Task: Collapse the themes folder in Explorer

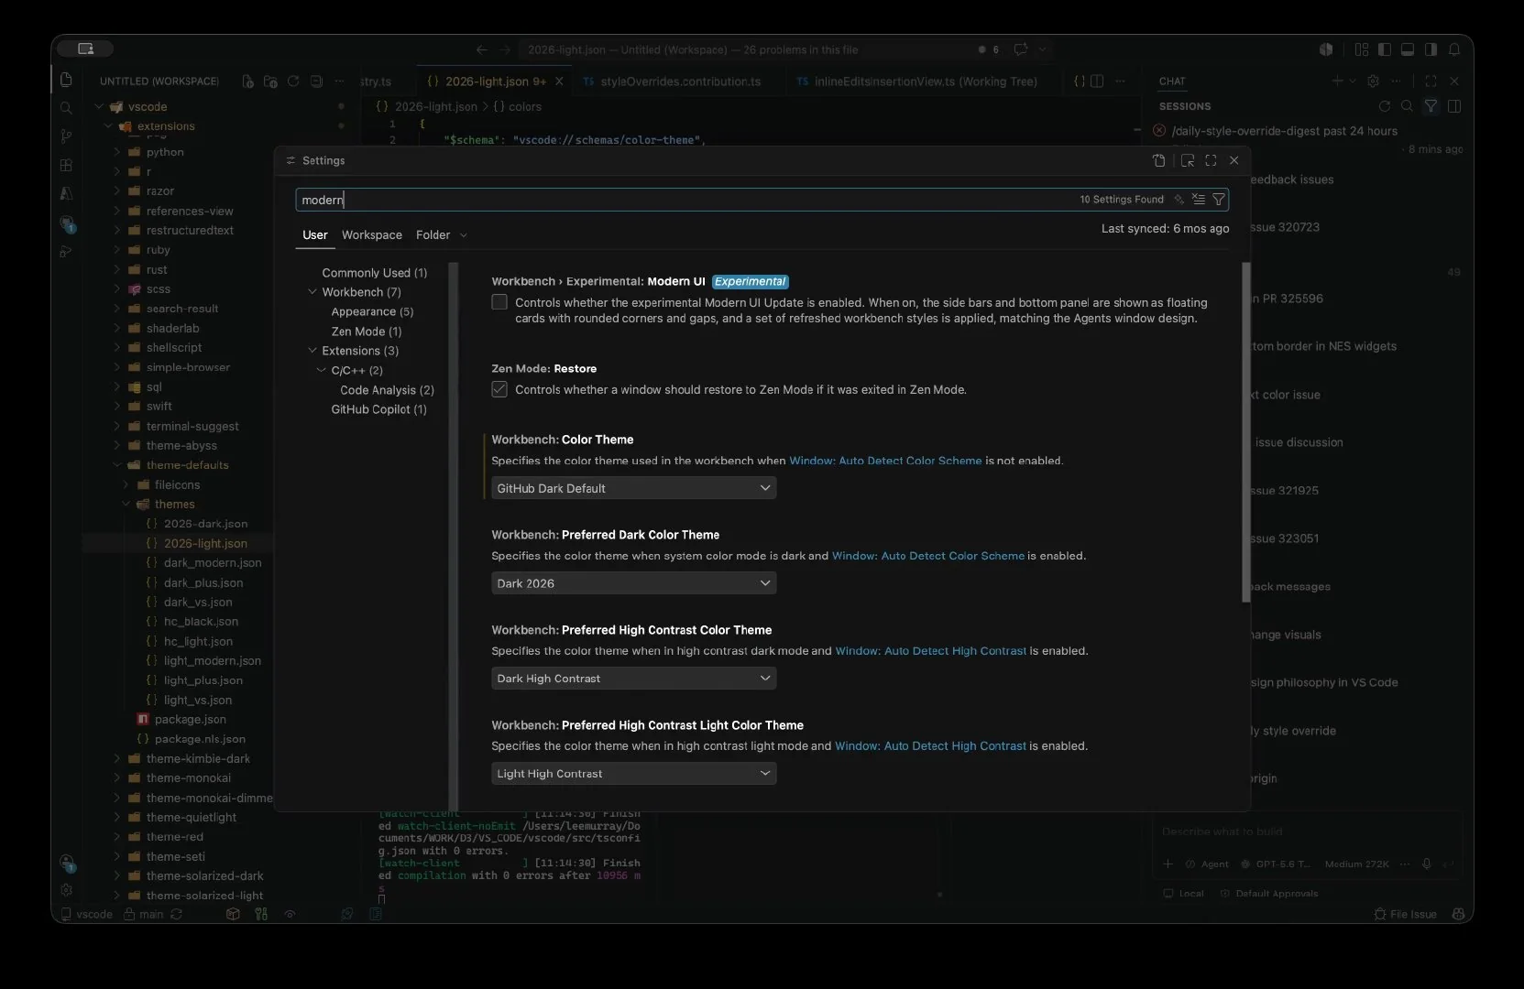Action: click(126, 505)
